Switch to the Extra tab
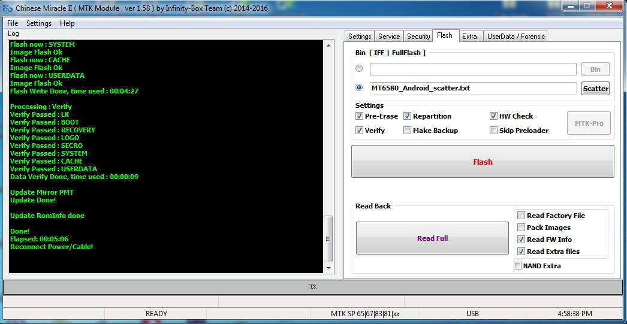Screen dimensions: 627x324 point(469,37)
